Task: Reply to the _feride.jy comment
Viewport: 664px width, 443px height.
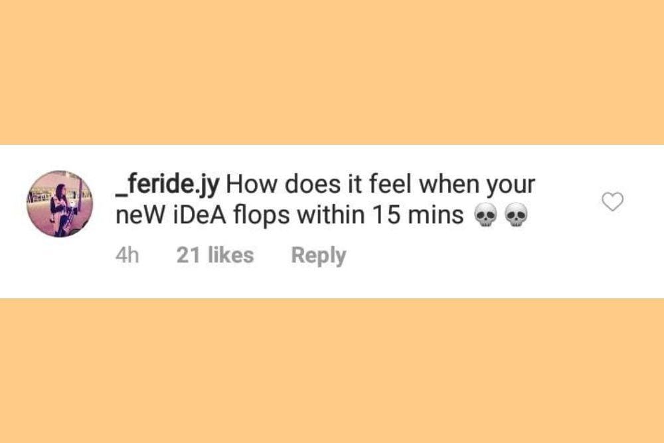Action: click(x=318, y=255)
